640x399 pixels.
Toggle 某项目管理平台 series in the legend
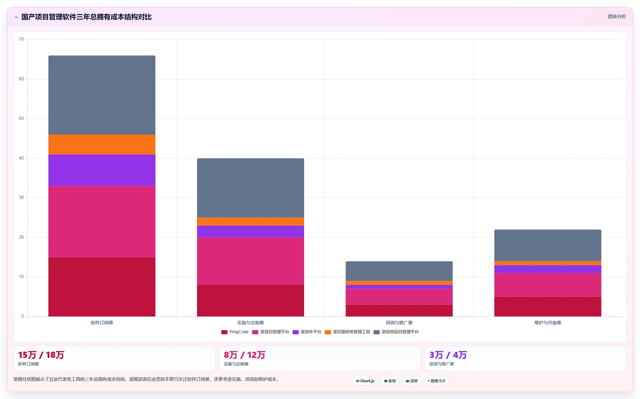[x=270, y=332]
